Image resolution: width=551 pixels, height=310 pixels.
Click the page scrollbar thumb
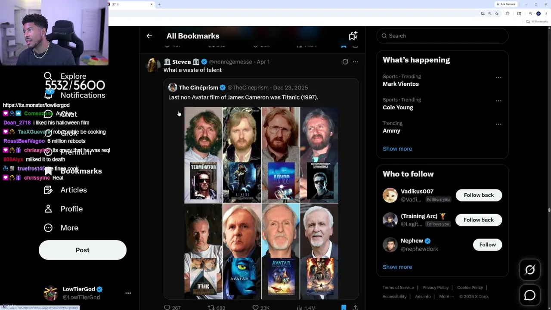(549, 210)
